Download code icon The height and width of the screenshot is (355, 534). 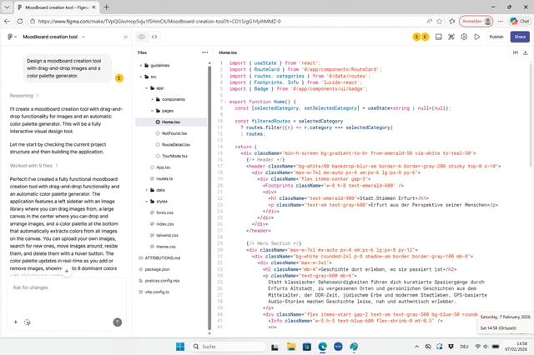pyautogui.click(x=525, y=52)
